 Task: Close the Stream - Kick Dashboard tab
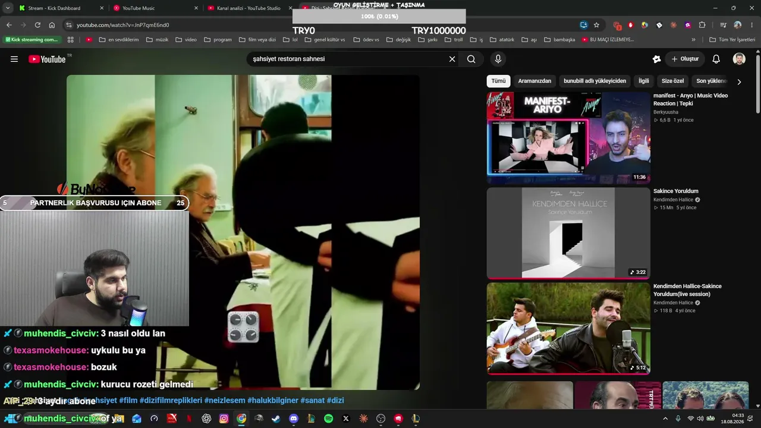click(x=102, y=8)
